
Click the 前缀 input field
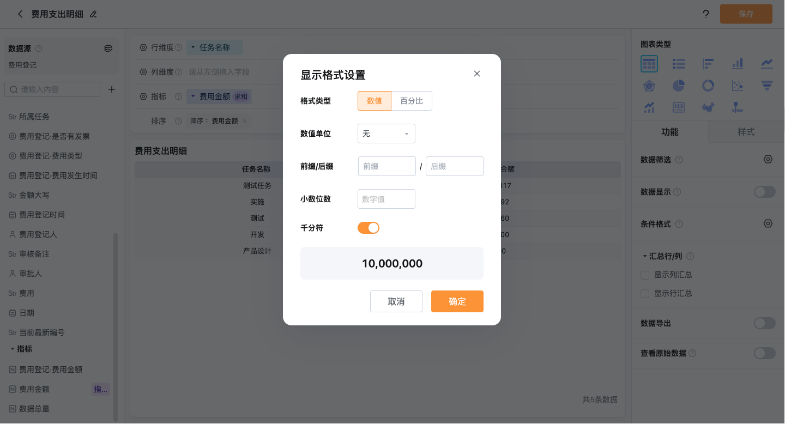387,166
